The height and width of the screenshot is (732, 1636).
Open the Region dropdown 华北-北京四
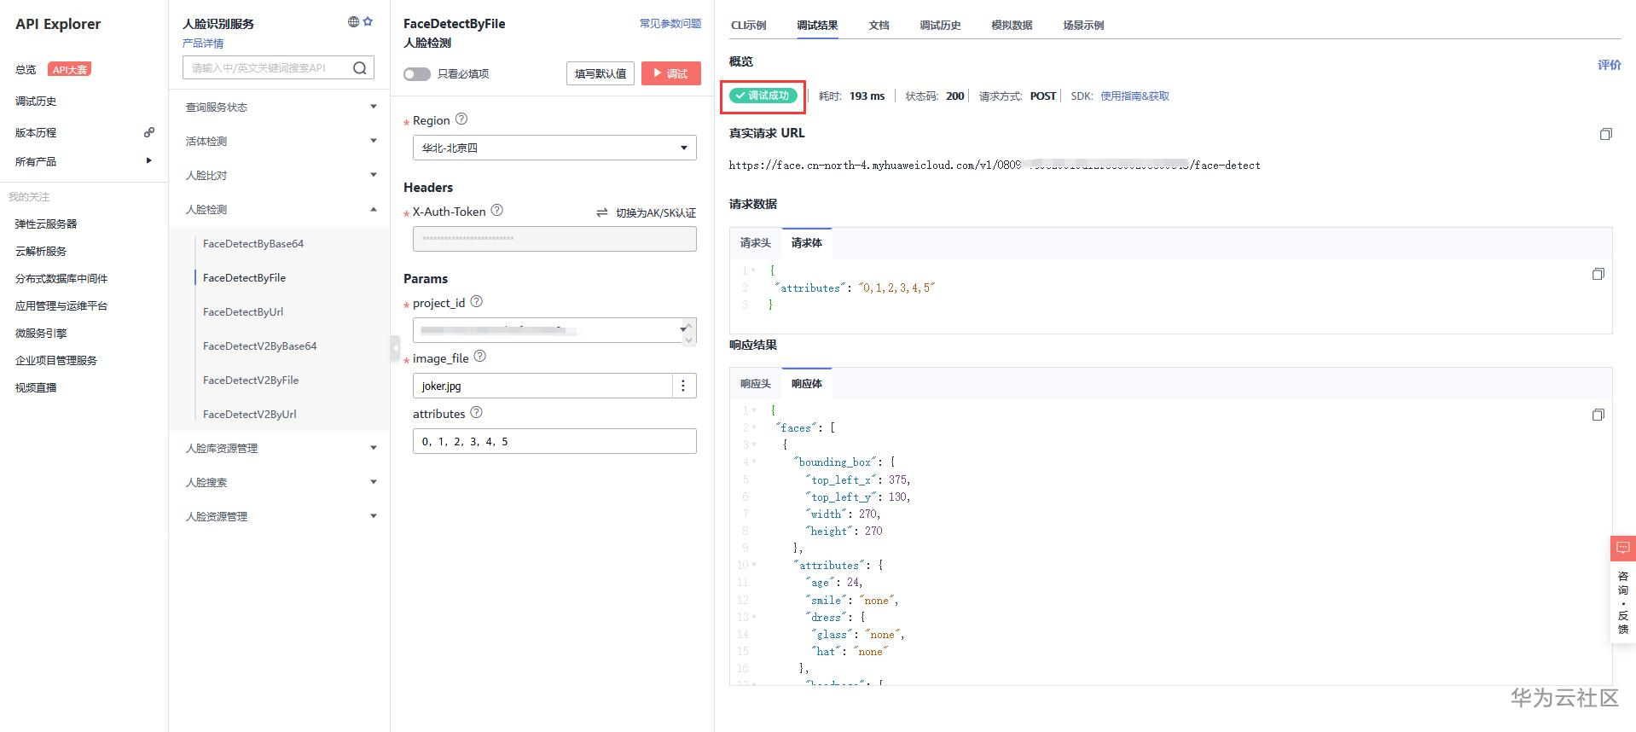[x=554, y=148]
